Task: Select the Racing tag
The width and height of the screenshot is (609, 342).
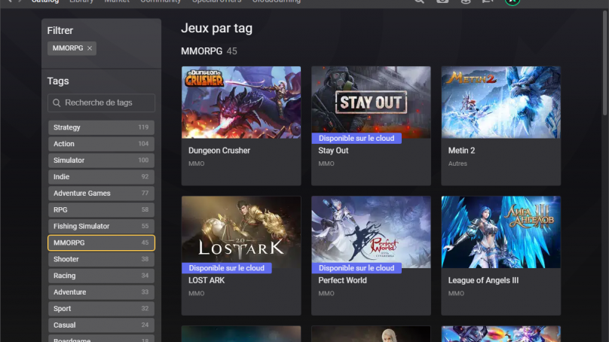Action: 101,276
